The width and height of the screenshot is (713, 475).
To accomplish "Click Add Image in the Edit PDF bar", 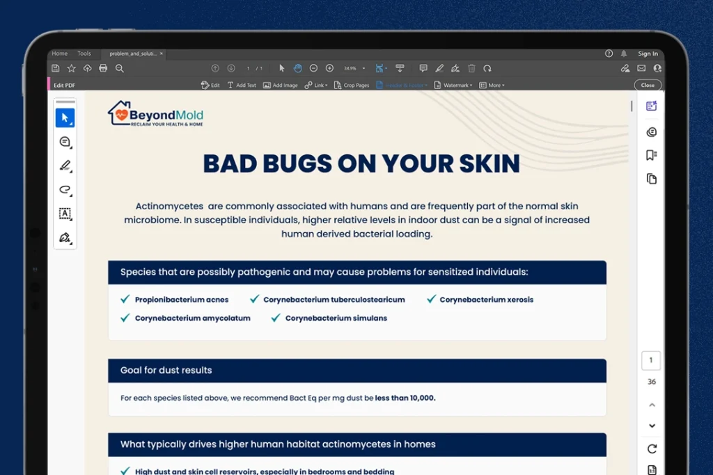I will coord(280,85).
